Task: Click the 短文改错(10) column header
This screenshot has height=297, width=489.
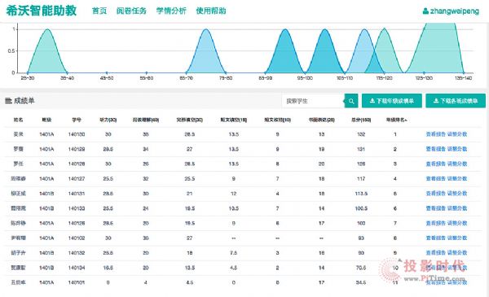Action: coord(278,120)
